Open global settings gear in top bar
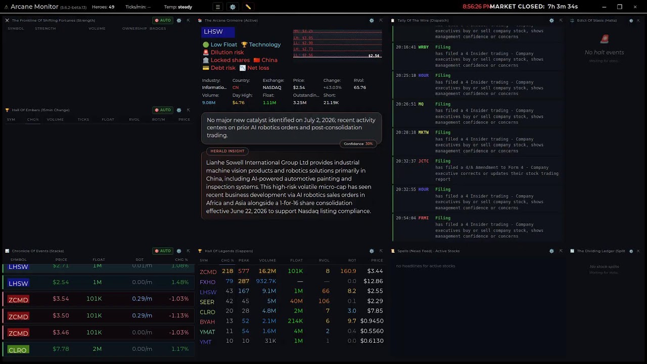Viewport: 647px width, 364px height. tap(233, 7)
